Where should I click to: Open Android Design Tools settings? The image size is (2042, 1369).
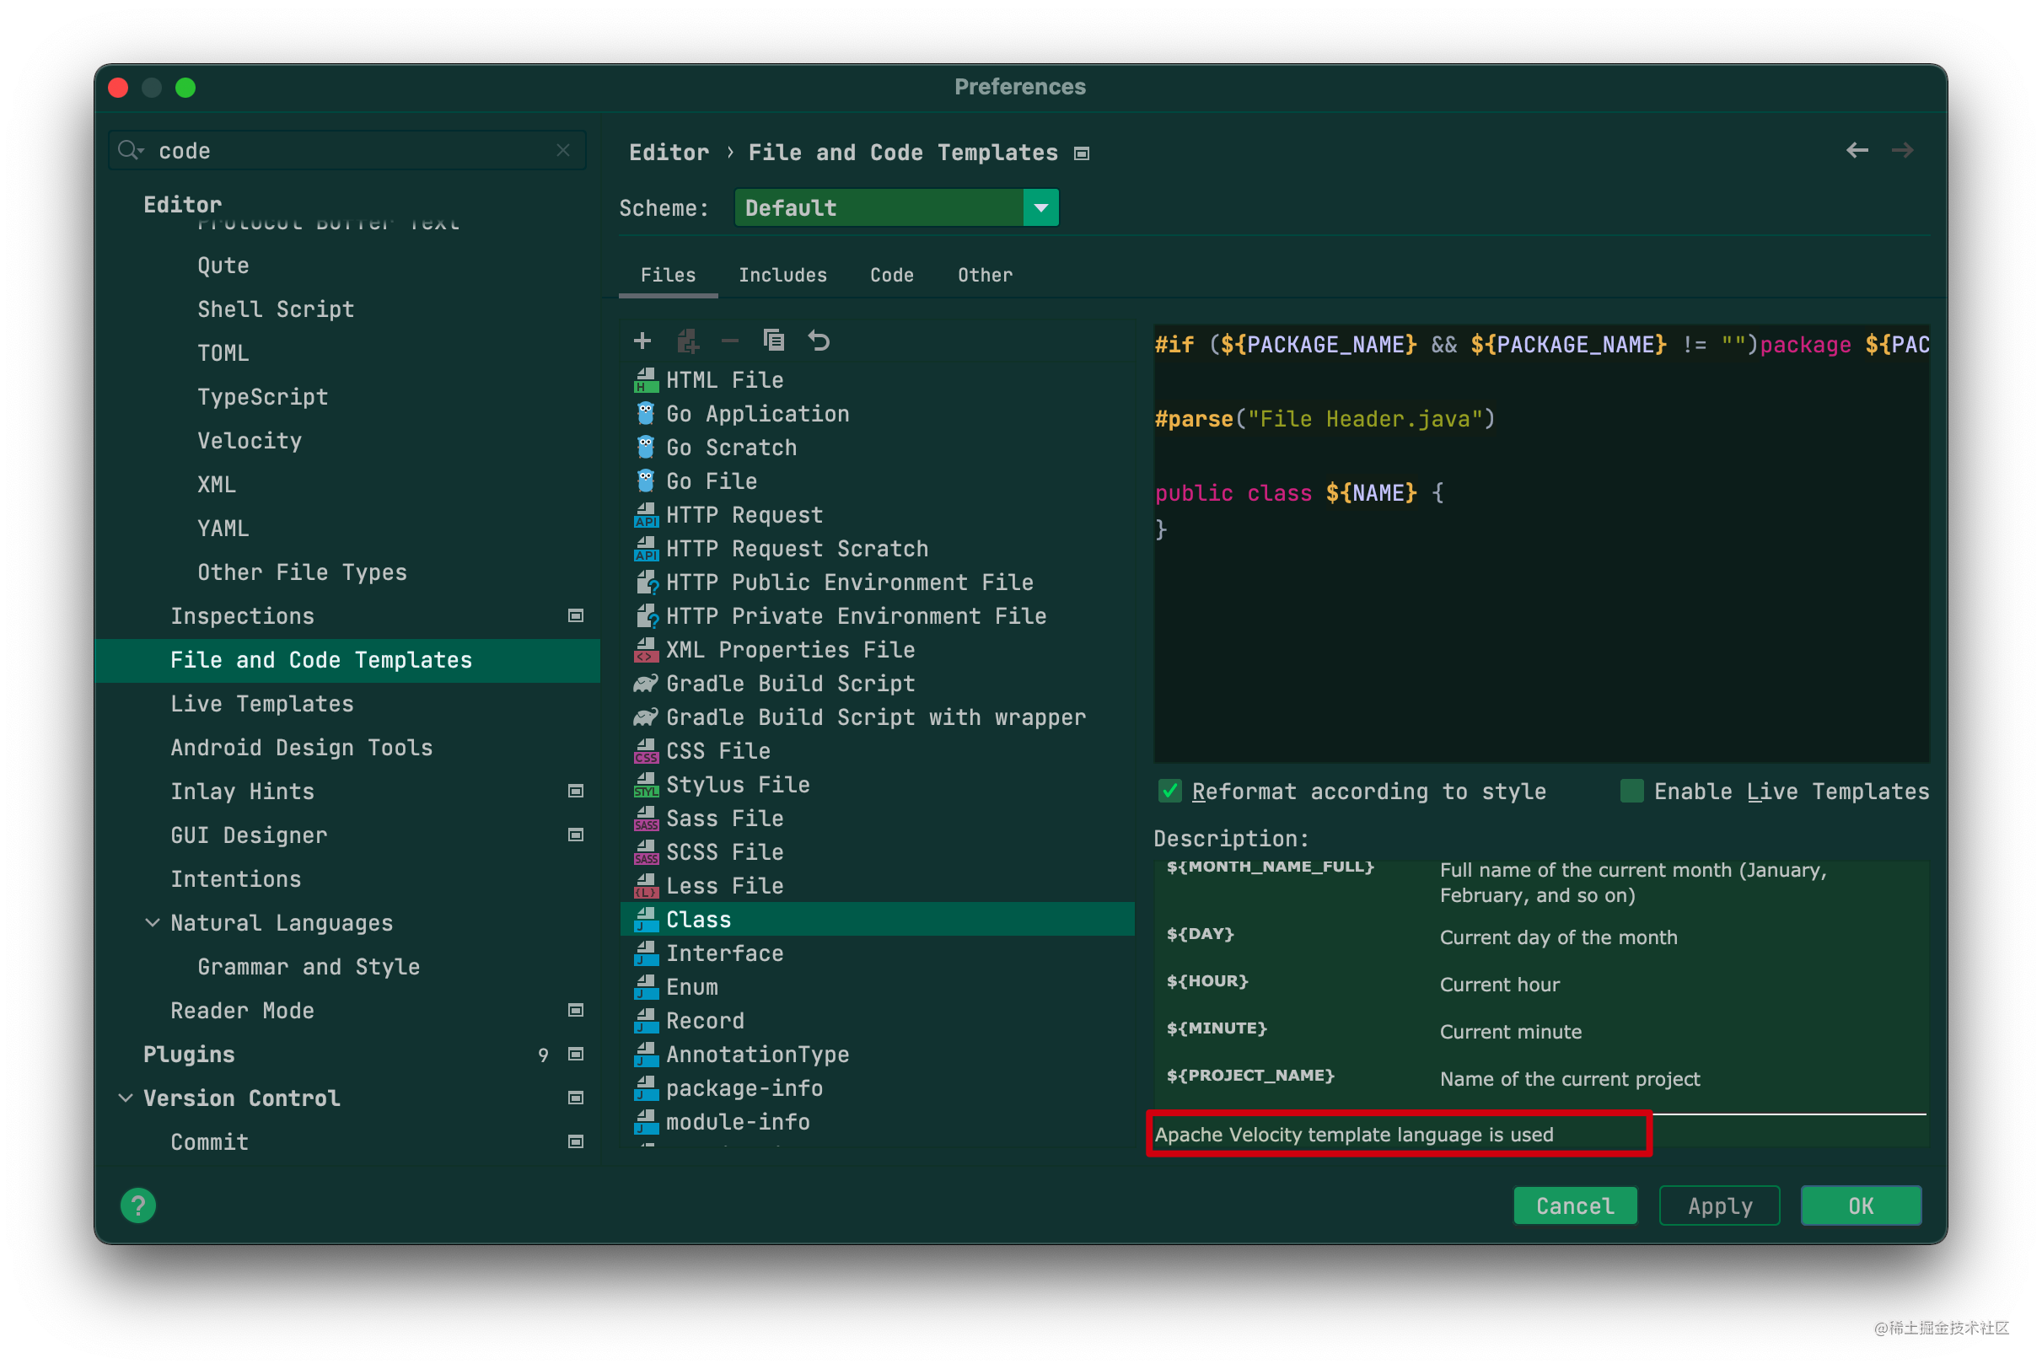click(x=302, y=748)
